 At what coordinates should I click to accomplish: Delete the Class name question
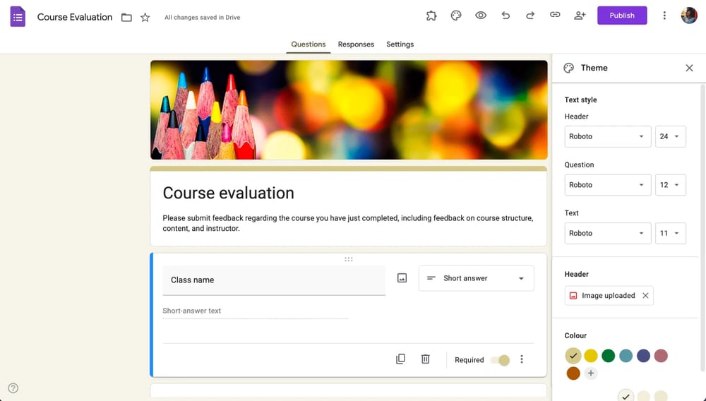pyautogui.click(x=426, y=359)
